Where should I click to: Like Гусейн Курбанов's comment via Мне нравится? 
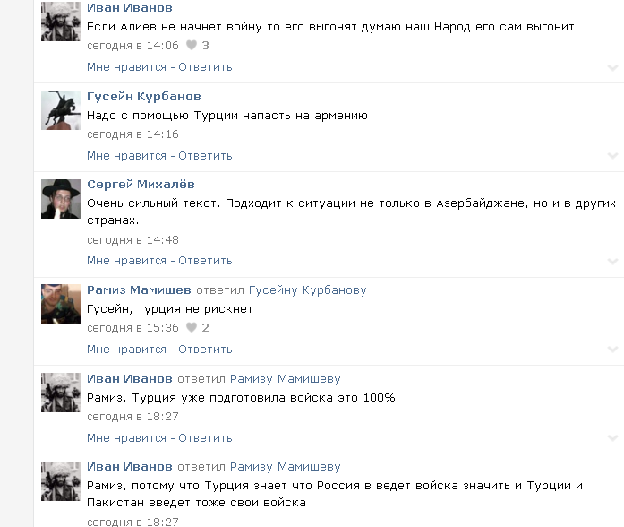point(126,156)
